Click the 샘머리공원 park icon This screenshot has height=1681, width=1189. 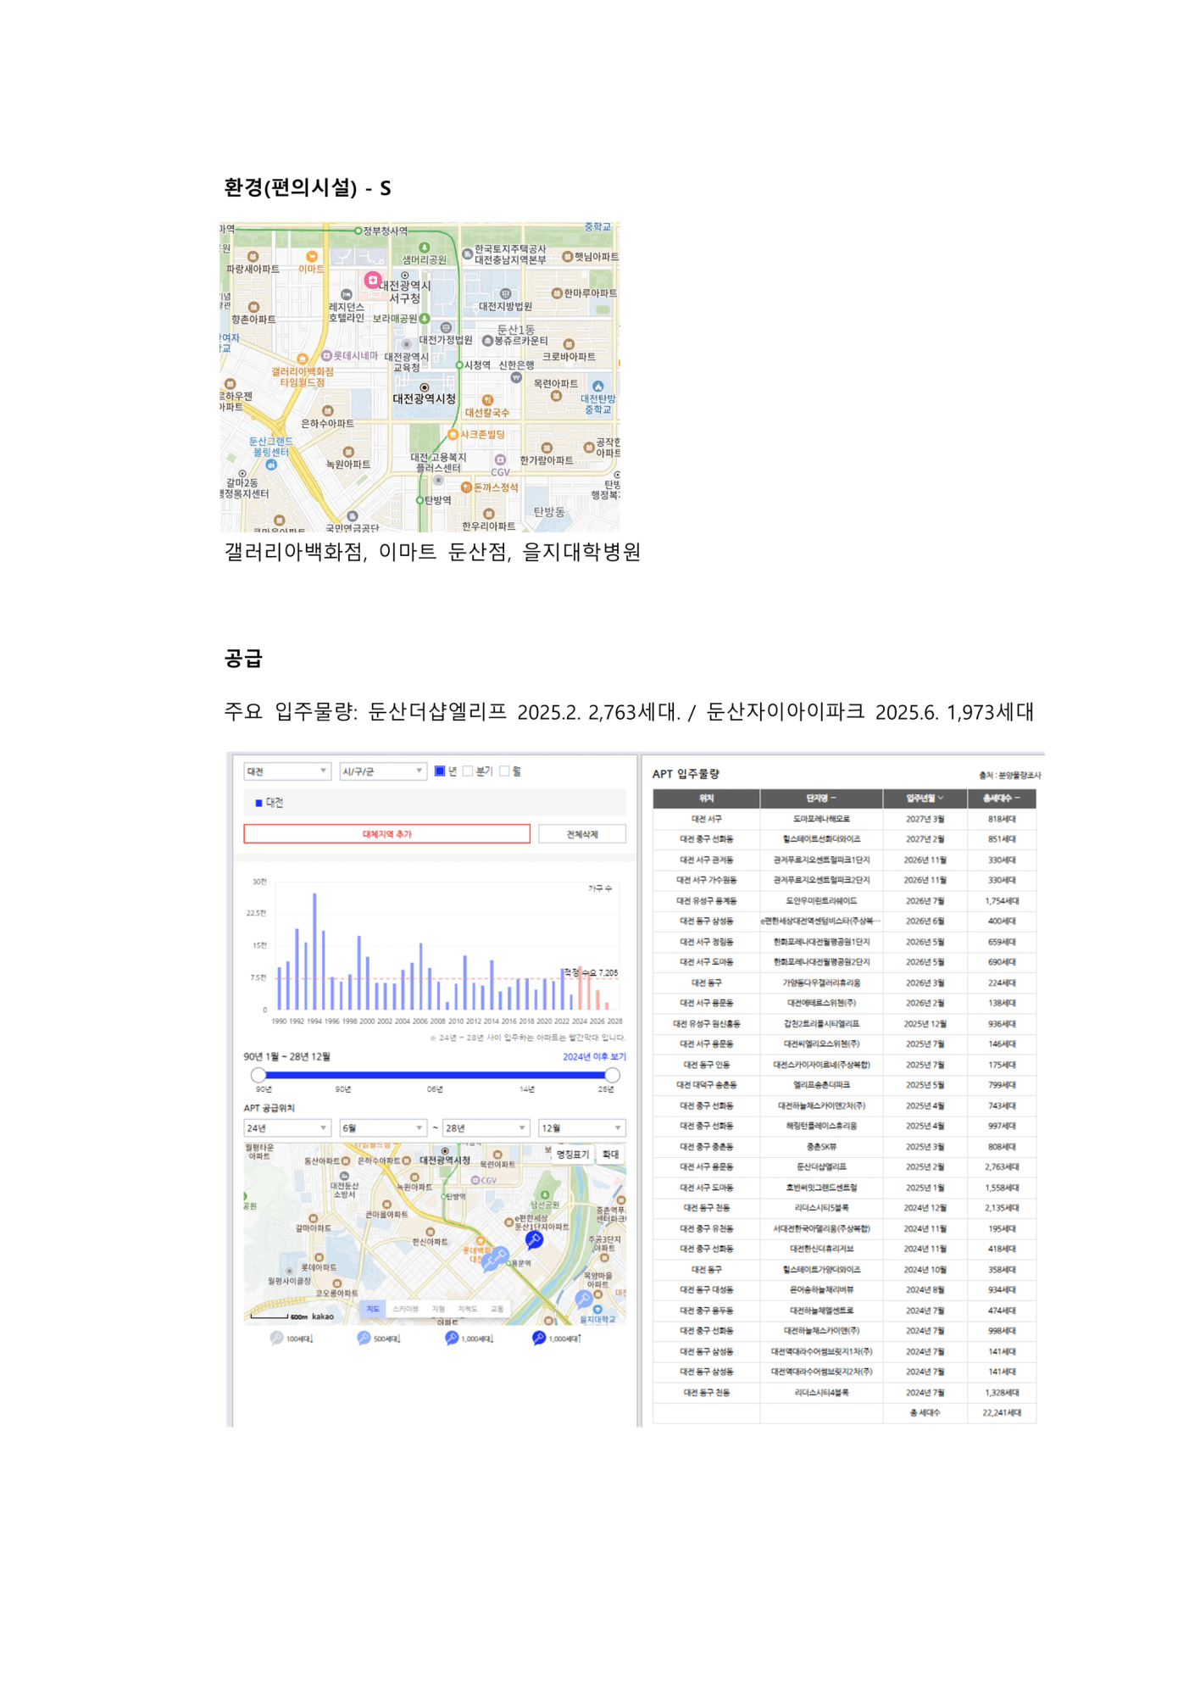425,248
